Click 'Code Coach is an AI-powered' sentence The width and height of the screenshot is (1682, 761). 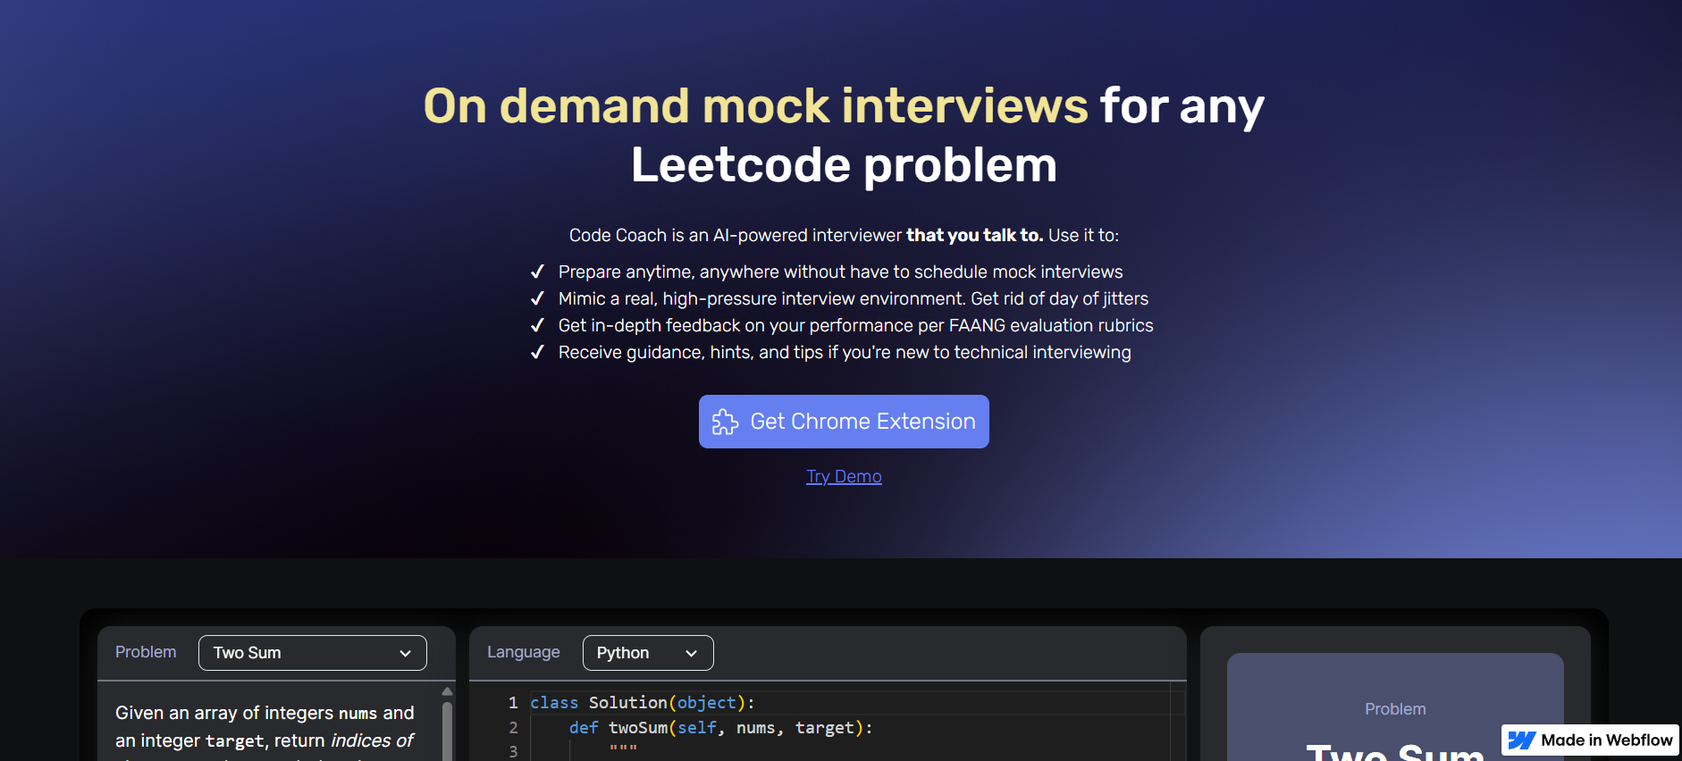[x=844, y=235]
